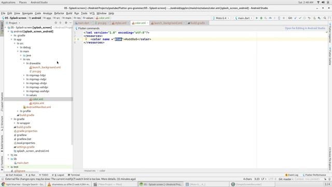This screenshot has height=187, width=332.
Task: Click the lightbulb quick-fix icon in editor
Action: tap(86, 39)
